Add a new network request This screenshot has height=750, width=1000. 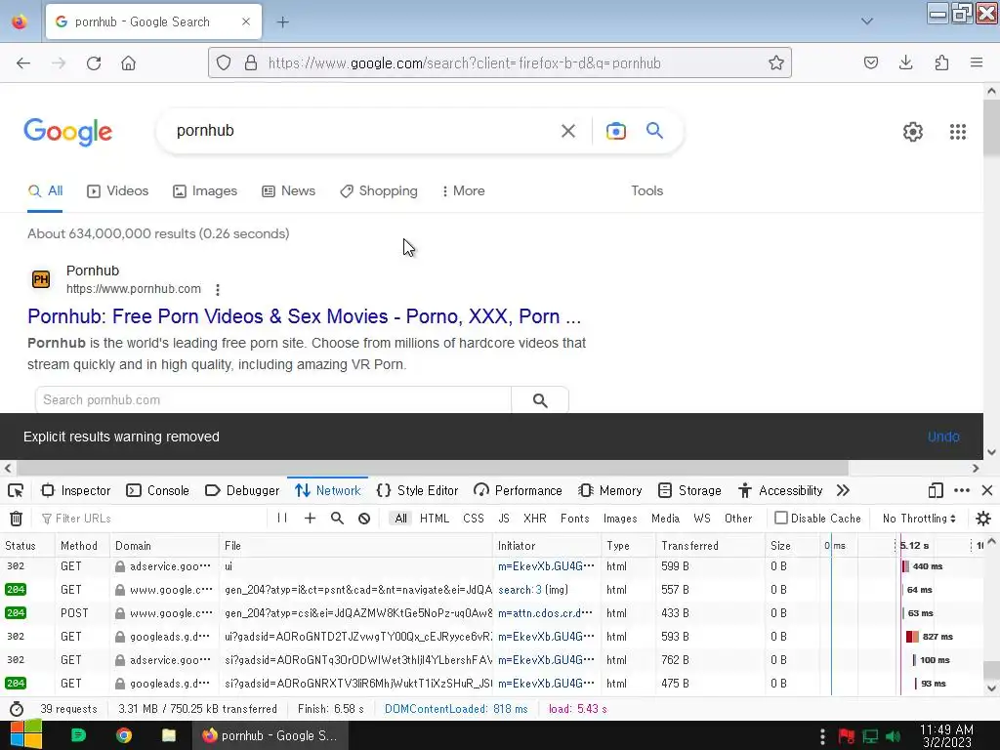point(310,518)
